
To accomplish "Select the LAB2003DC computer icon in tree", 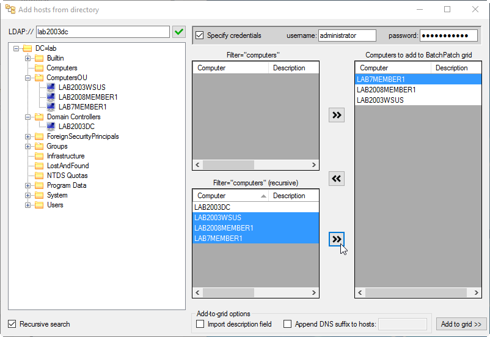I will (51, 127).
